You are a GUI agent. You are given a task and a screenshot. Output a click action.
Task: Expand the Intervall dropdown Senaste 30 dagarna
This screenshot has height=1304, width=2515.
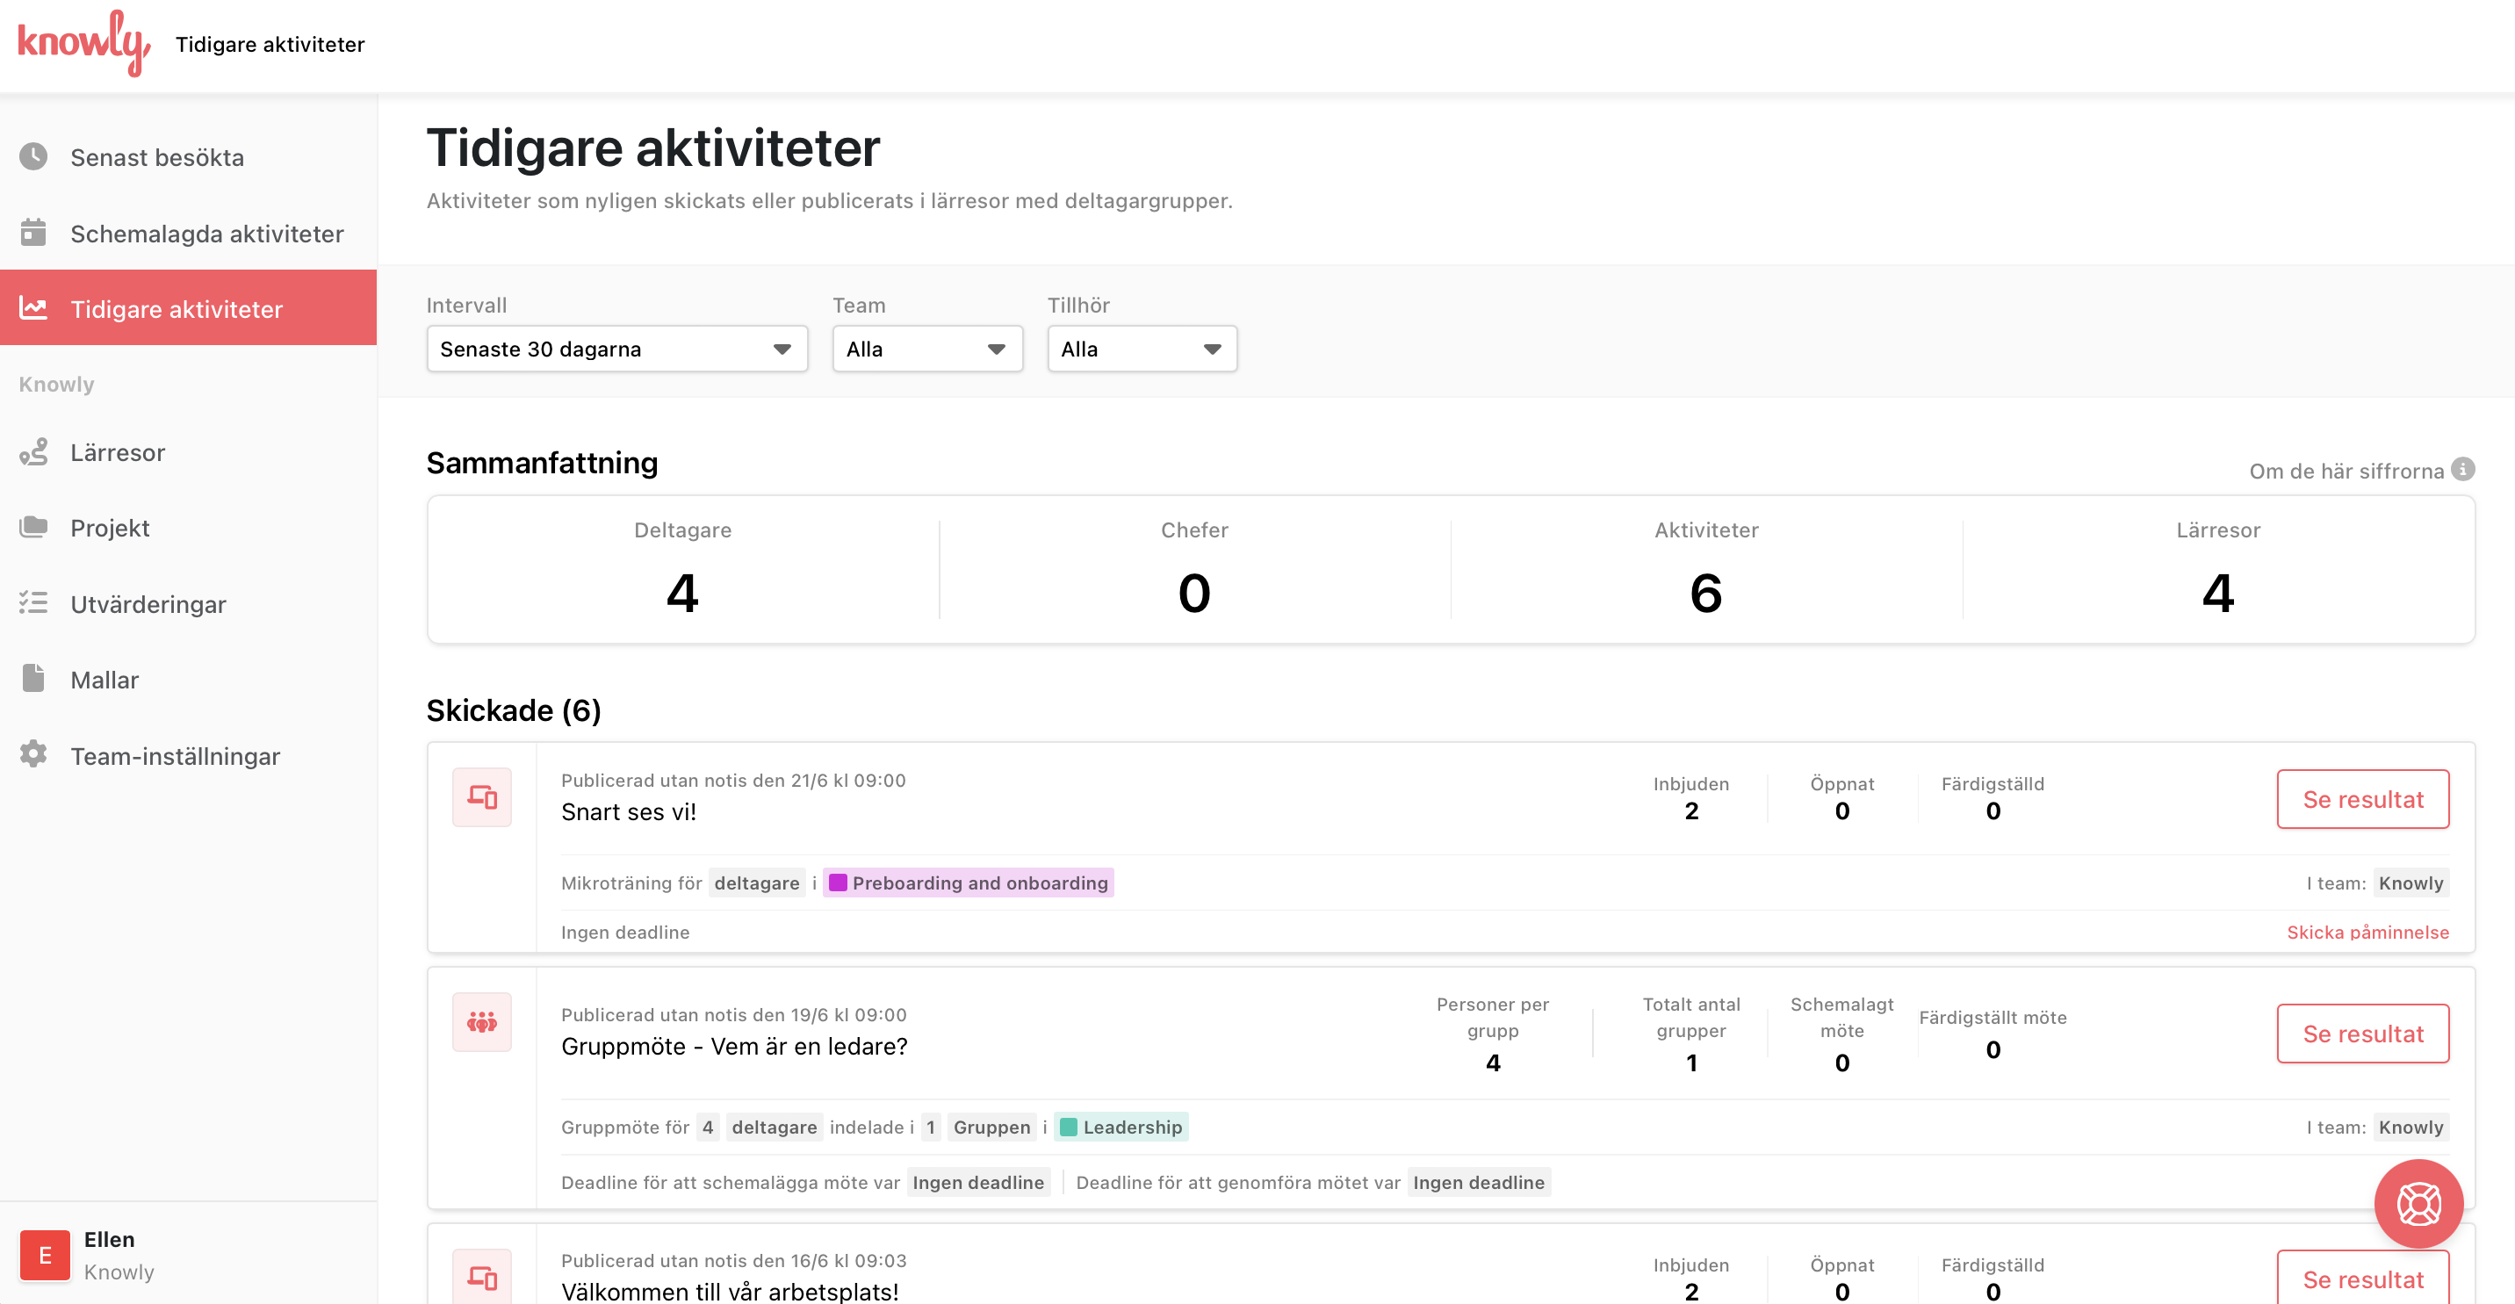tap(616, 349)
